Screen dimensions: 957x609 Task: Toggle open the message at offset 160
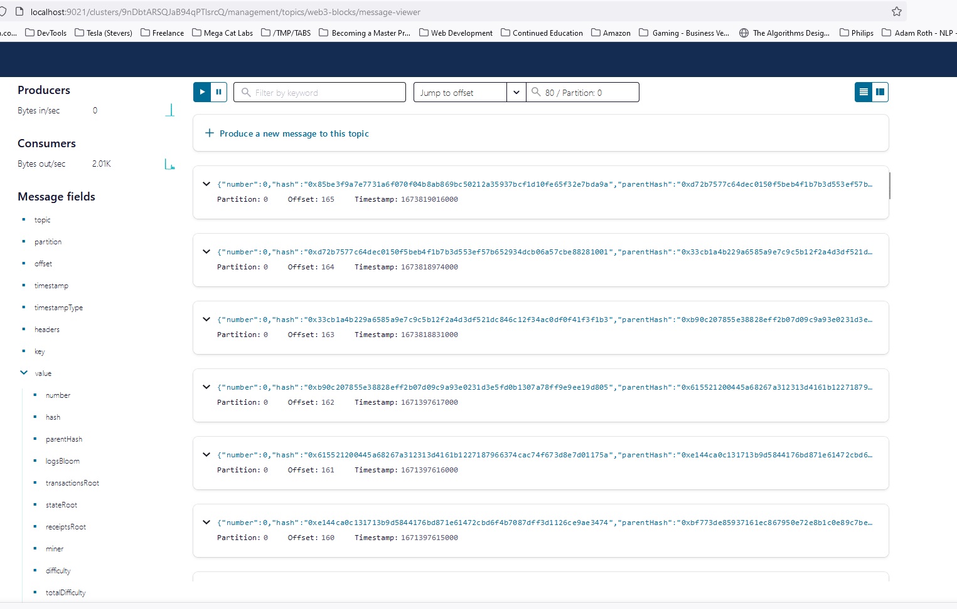coord(206,522)
